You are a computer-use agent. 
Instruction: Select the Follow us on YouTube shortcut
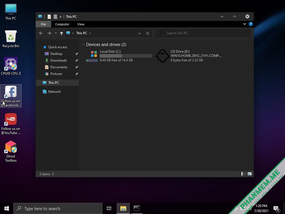pos(11,124)
